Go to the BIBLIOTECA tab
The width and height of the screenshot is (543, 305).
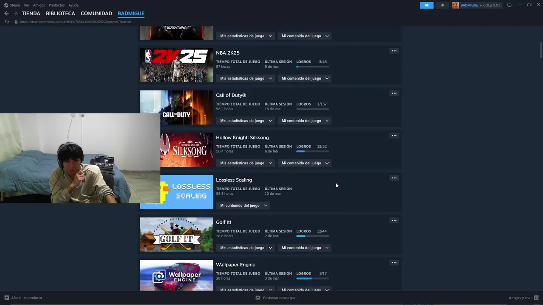point(60,14)
